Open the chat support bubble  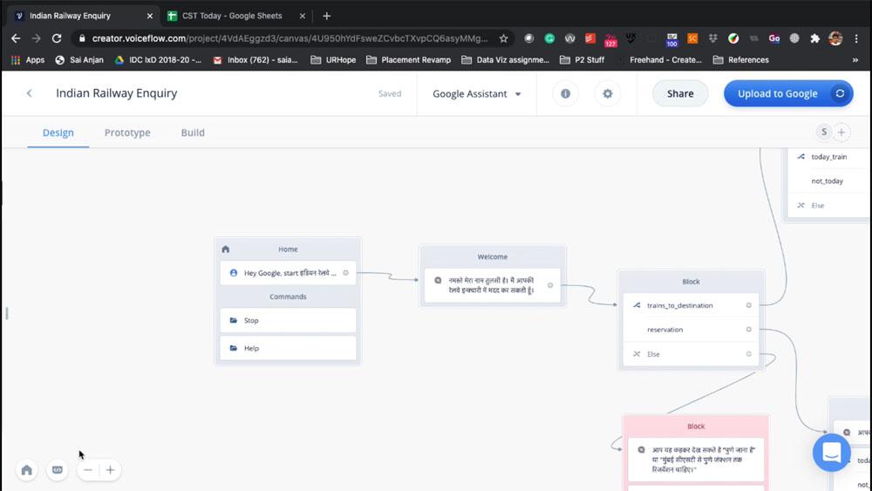(831, 453)
